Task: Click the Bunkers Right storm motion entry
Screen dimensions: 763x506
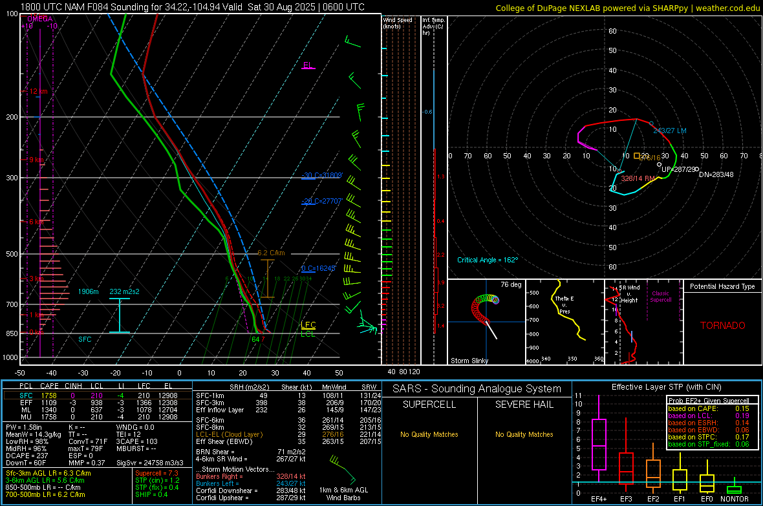Action: pos(251,476)
